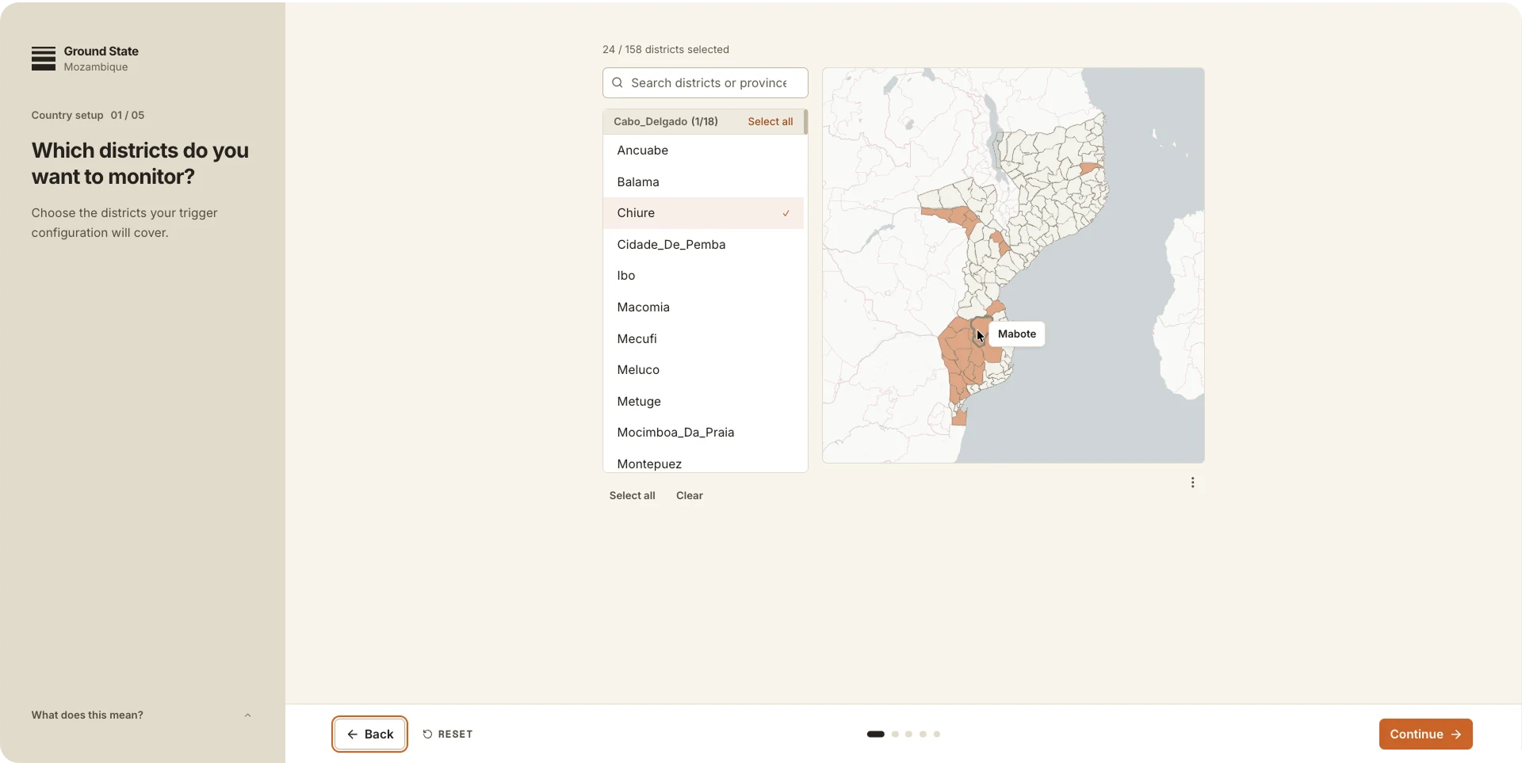Deselect the checked Chiure district
Screen dimensions: 1522x763
(703, 213)
